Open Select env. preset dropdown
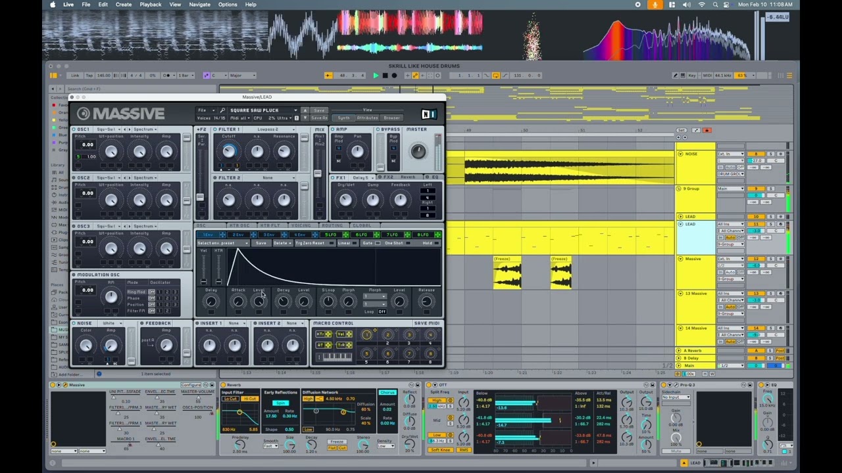This screenshot has height=473, width=842. tap(223, 243)
